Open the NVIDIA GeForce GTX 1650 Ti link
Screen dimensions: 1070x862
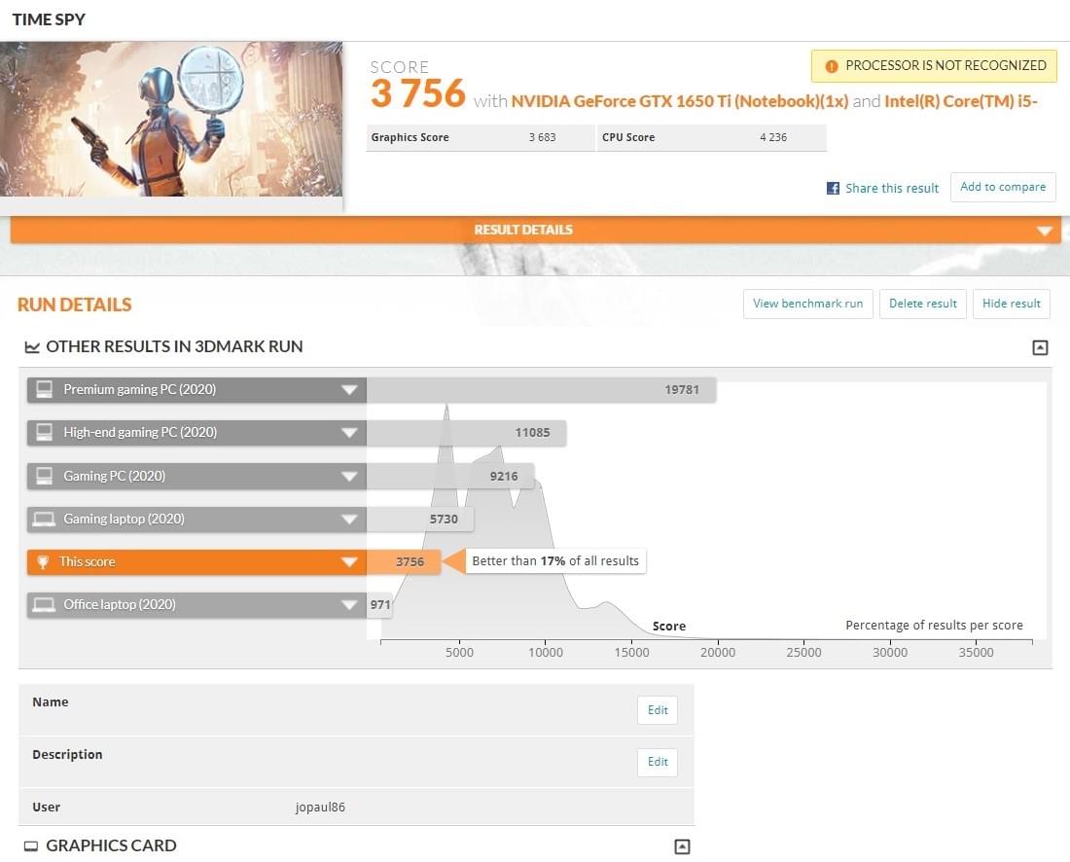click(x=680, y=102)
